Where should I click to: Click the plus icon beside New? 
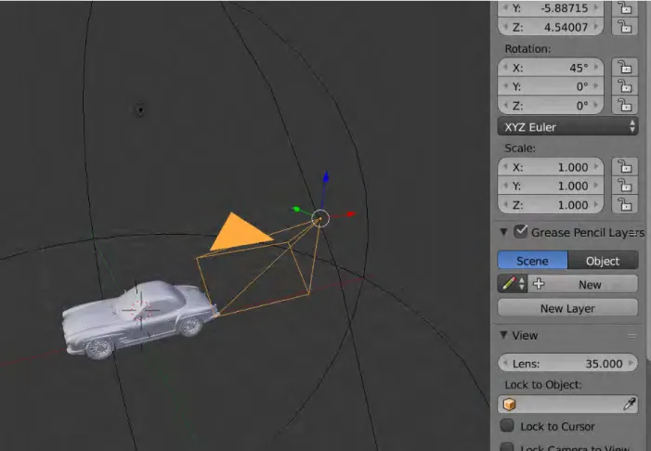[539, 284]
